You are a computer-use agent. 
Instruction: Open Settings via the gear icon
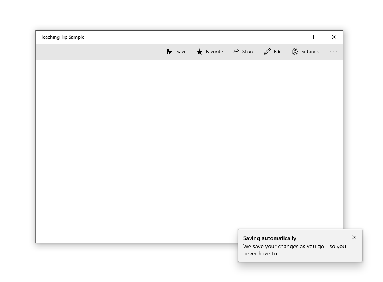point(295,51)
